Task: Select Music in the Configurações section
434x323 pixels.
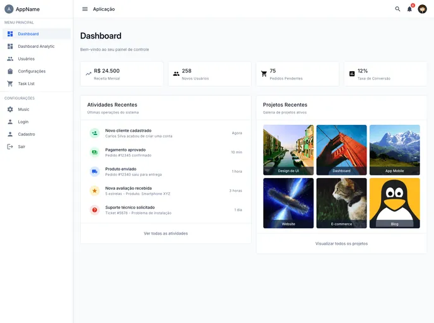Action: 37,109
